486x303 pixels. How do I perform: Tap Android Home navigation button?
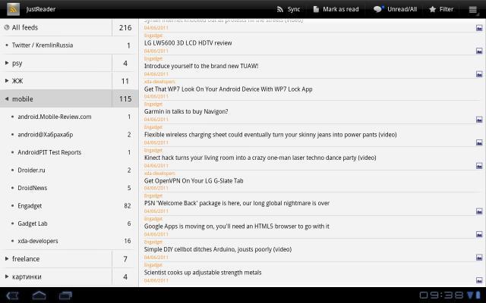point(39,295)
